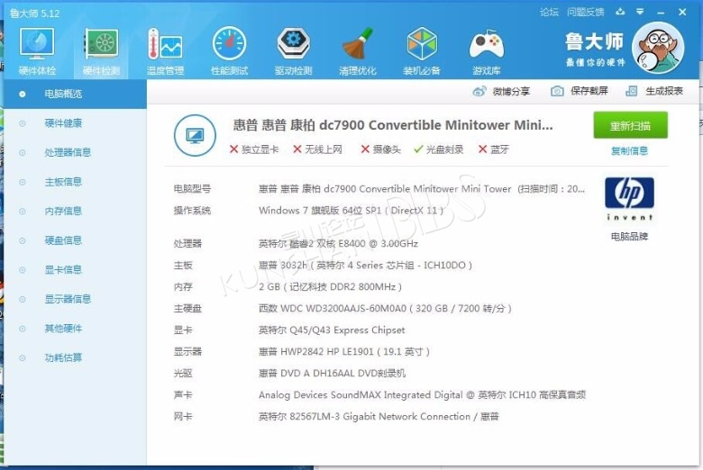Screen dimensions: 703x470
Task: Click the heading 'dc7900 Convertible Minitower Mini...'
Action: [x=436, y=125]
